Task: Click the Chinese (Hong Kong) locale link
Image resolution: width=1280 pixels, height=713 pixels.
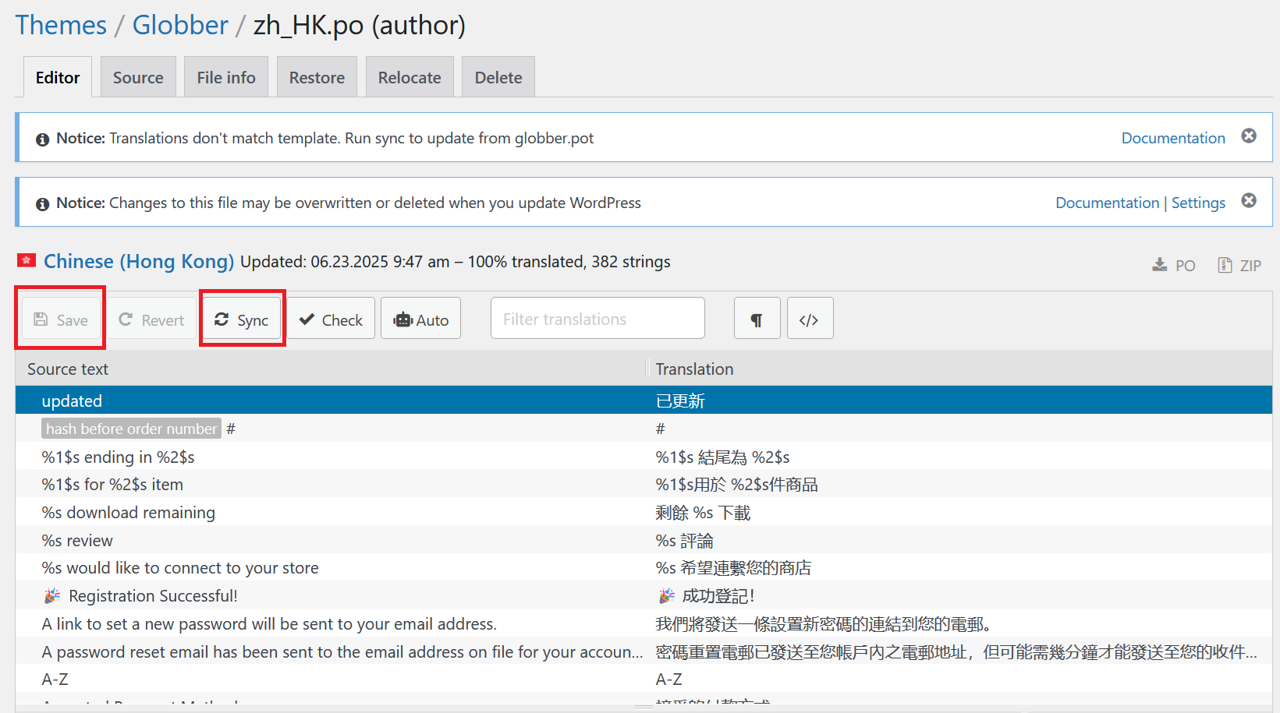Action: (x=139, y=261)
